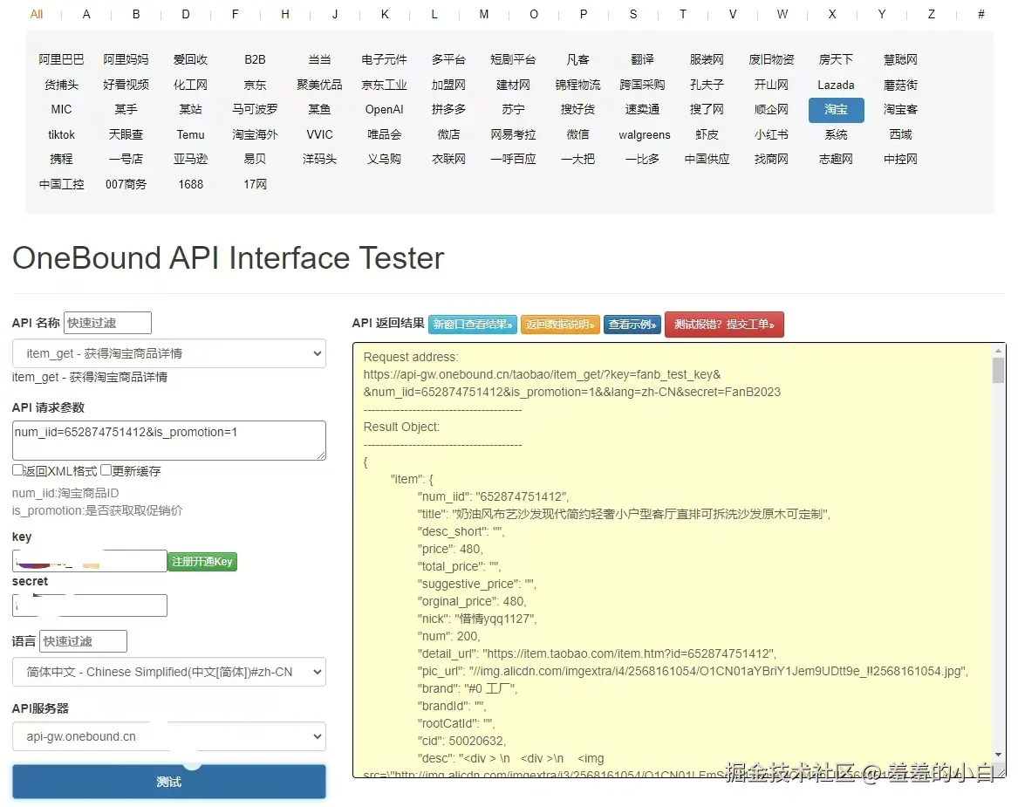The image size is (1018, 807).
Task: Enable 返回XML格式 checkbox
Action: tap(17, 470)
